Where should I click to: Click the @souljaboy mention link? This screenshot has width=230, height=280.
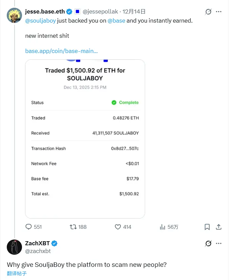point(40,21)
